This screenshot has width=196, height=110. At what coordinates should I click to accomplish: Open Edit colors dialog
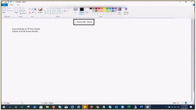119,11
